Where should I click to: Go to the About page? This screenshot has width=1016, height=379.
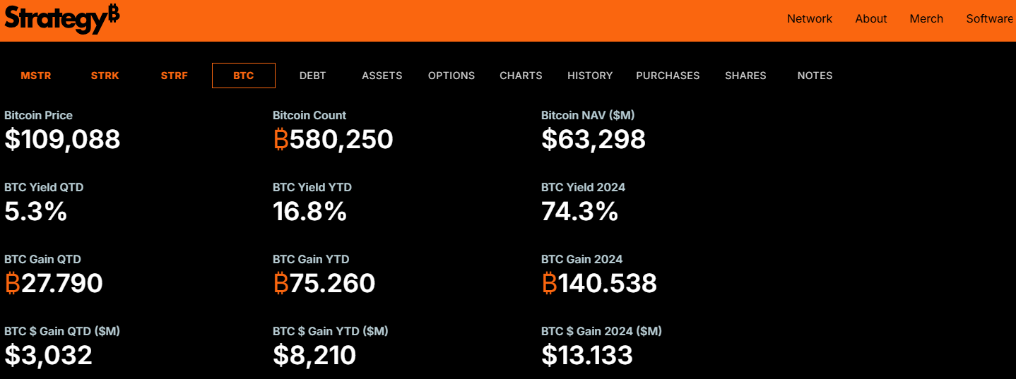point(870,19)
